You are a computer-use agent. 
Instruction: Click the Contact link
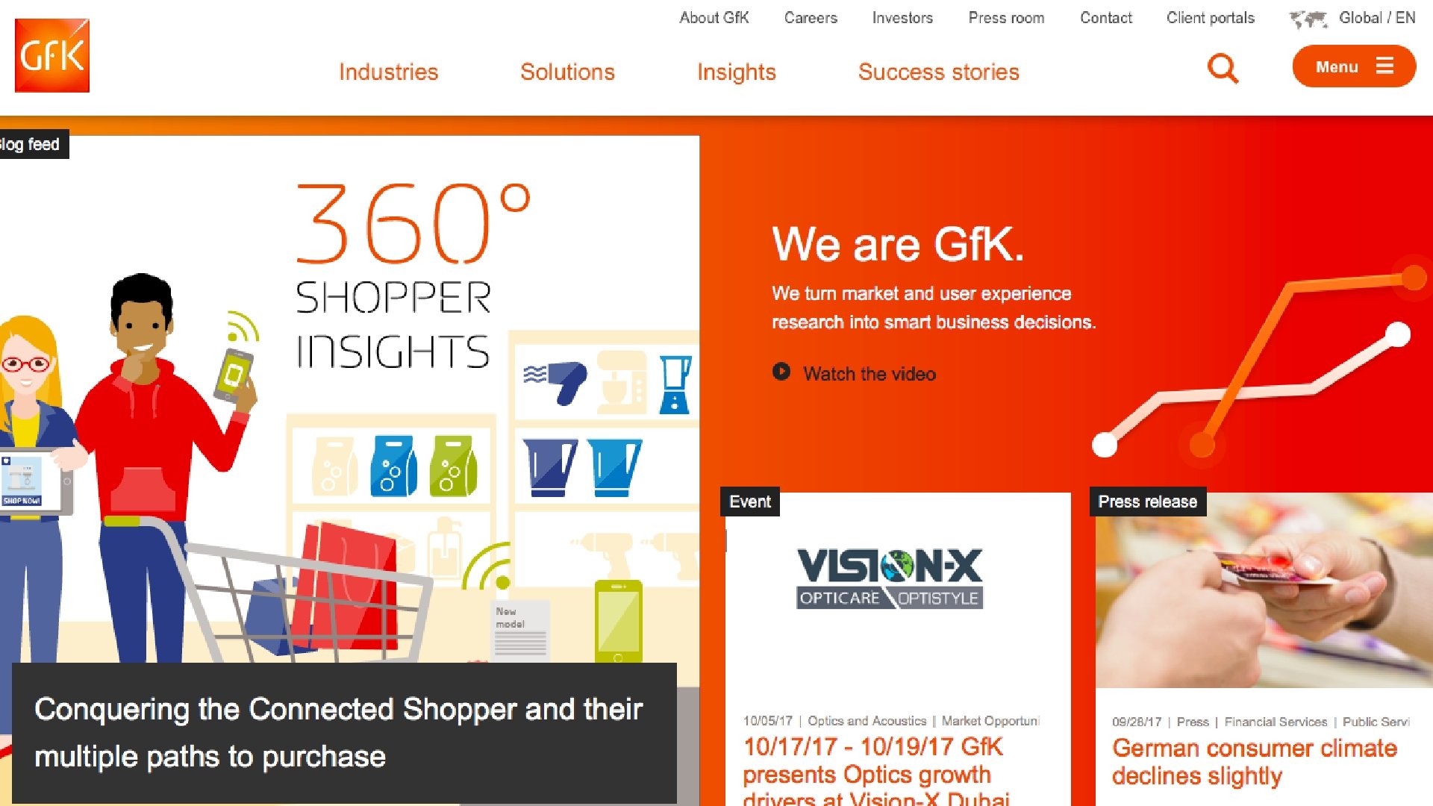[x=1105, y=18]
